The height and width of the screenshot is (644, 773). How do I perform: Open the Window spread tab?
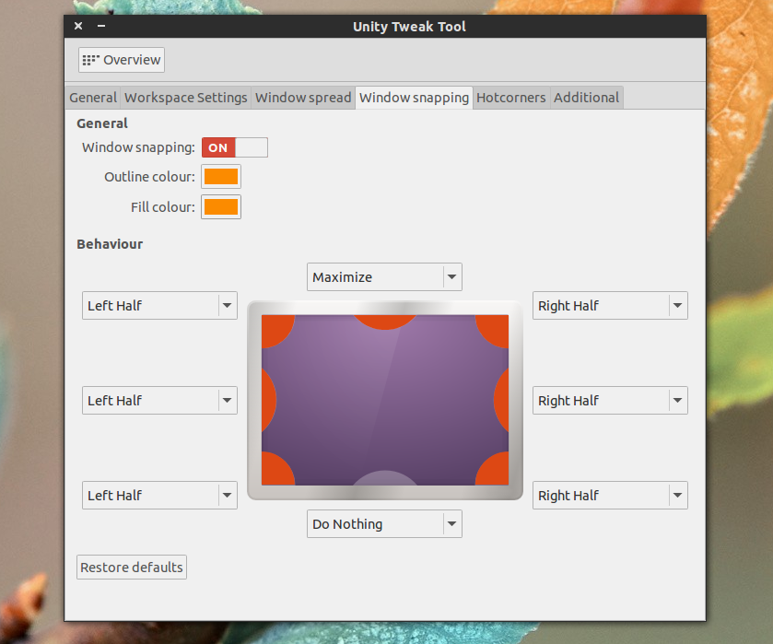302,97
